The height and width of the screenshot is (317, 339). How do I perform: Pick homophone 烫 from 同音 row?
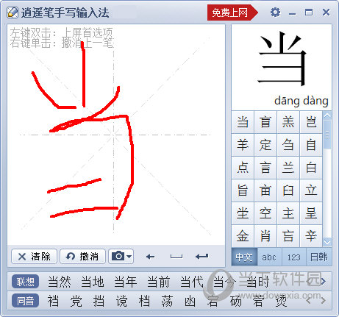(x=281, y=301)
